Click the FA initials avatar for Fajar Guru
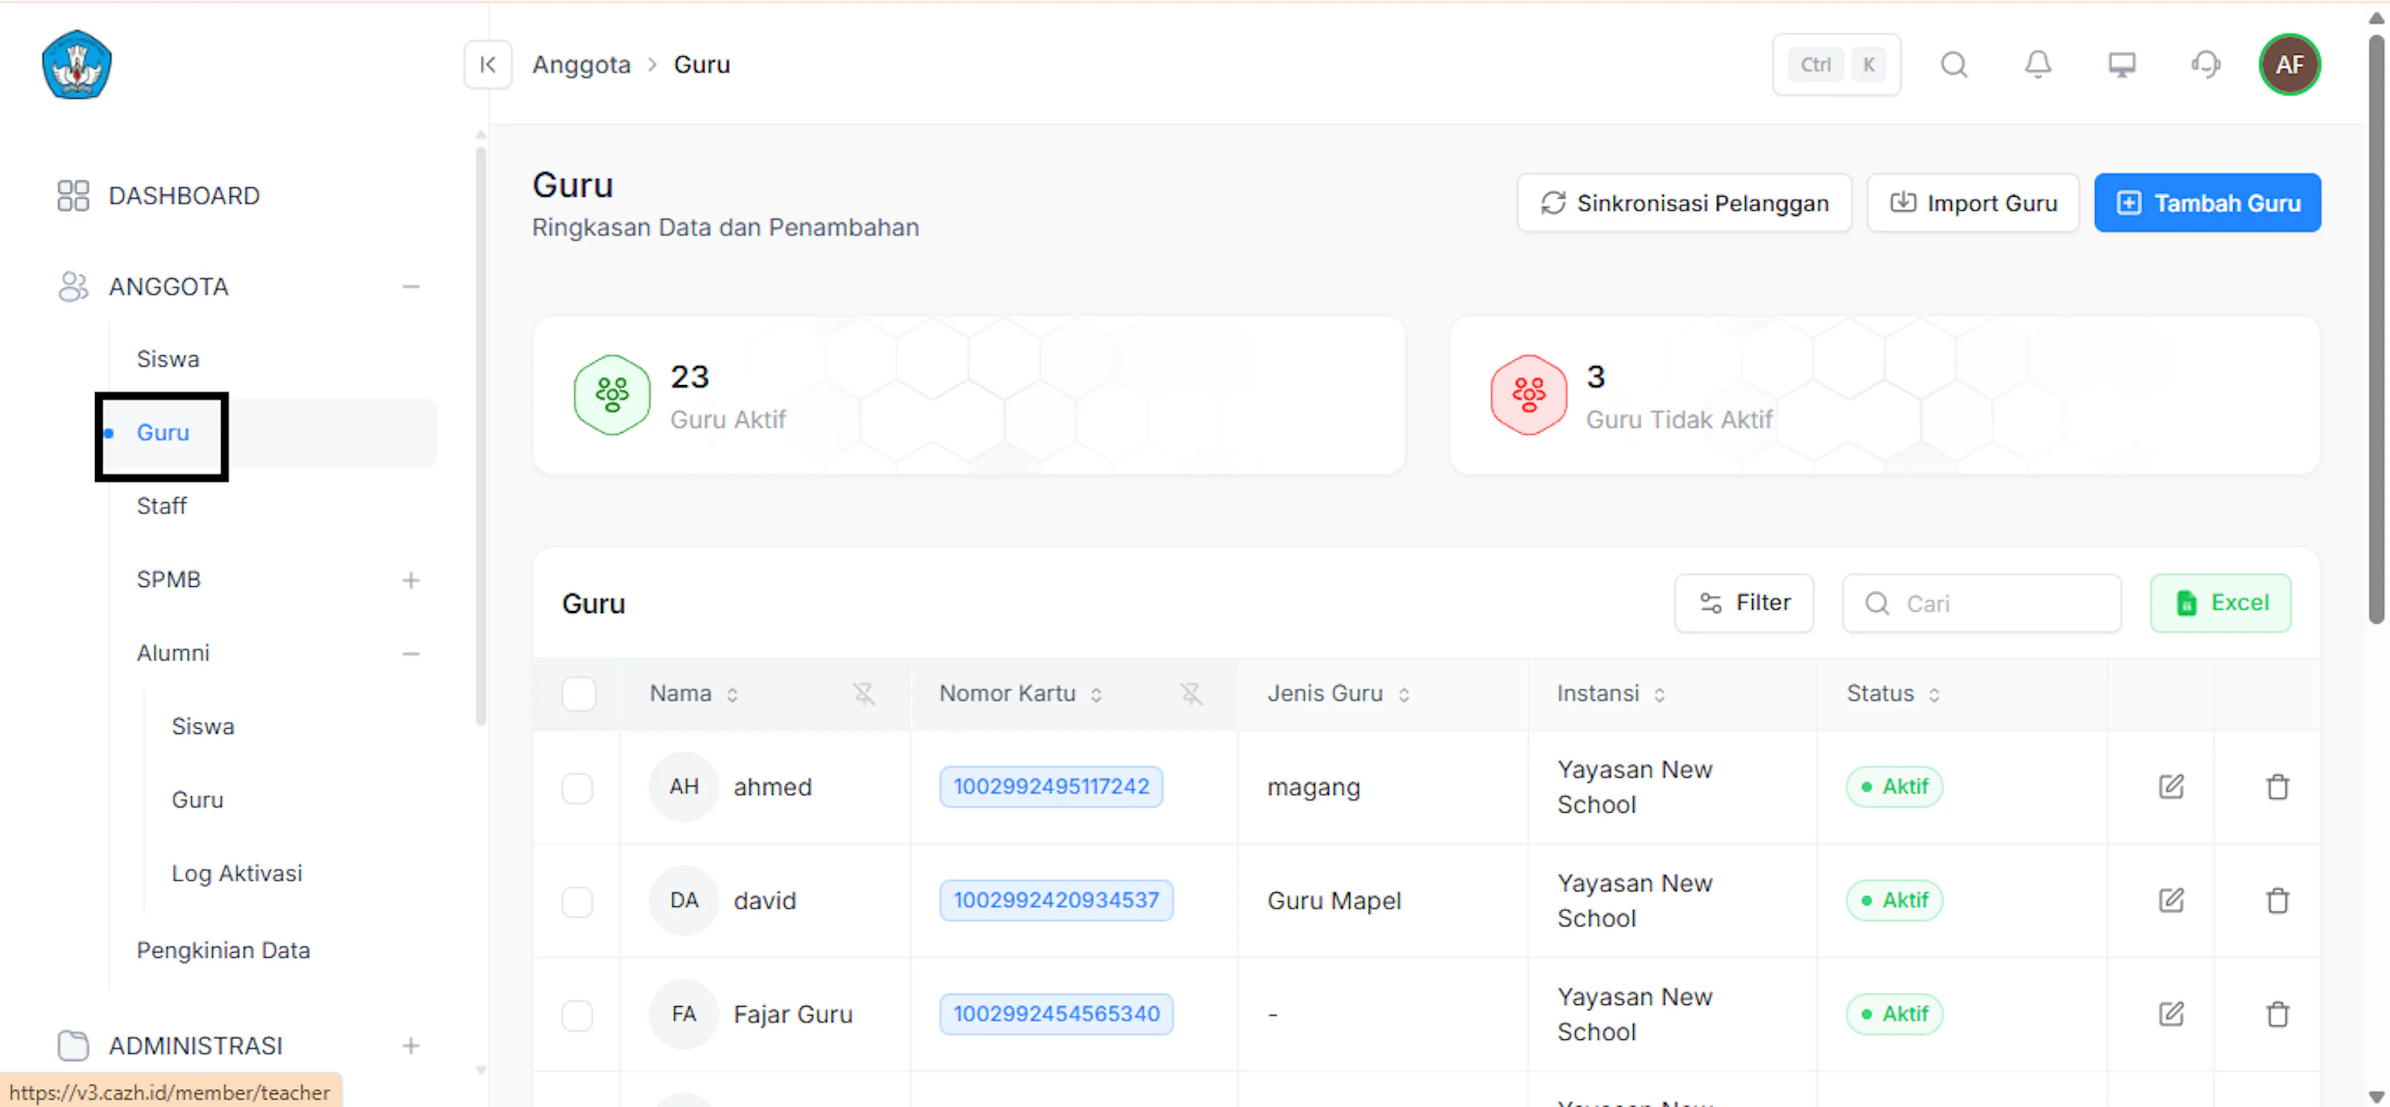 tap(684, 1014)
